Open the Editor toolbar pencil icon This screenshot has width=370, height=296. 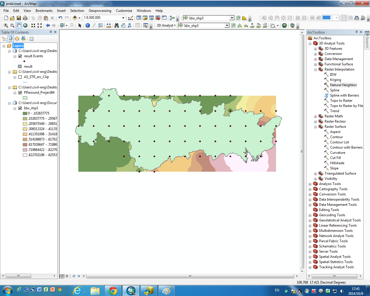pos(130,18)
